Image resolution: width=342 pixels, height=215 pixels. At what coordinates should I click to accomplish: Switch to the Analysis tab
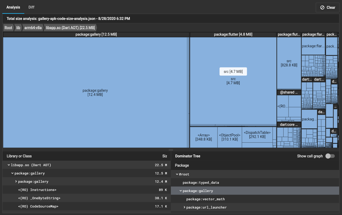(x=13, y=7)
